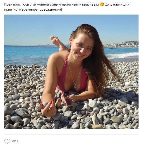This screenshot has height=147, width=143.
Task: Click the post text starting with "Познакомлюсь"
Action: coord(67,7)
